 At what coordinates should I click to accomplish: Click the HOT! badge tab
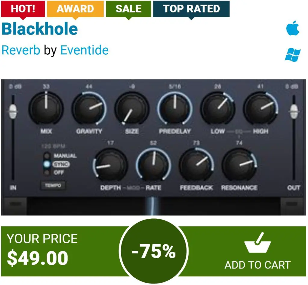(23, 9)
